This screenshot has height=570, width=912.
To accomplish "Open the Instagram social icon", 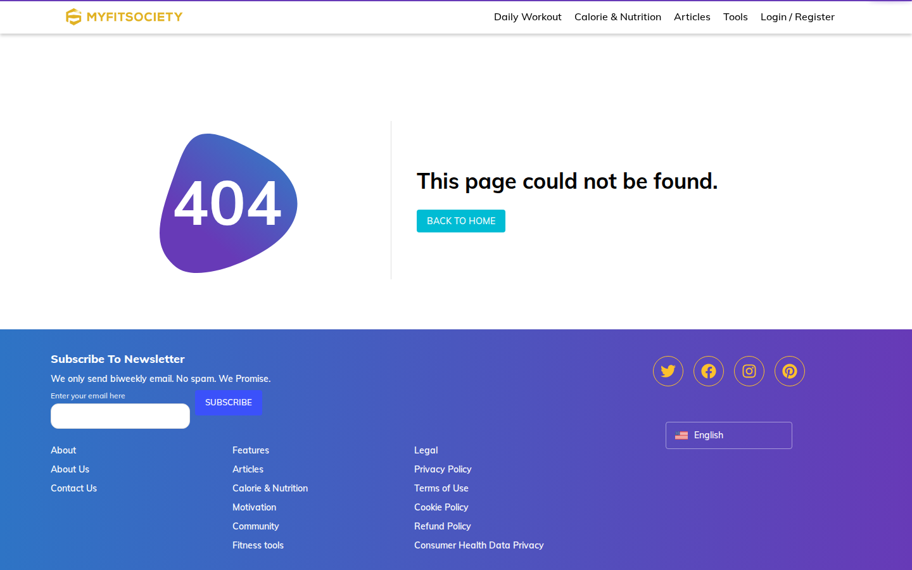I will point(749,371).
